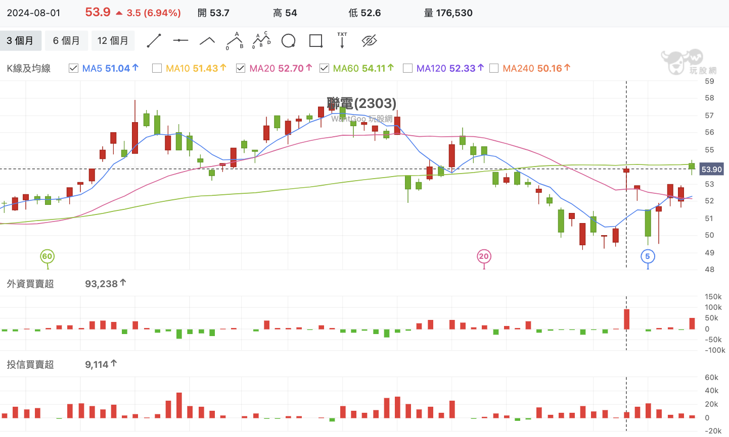
Task: Toggle hide drawings eye icon
Action: pos(370,41)
